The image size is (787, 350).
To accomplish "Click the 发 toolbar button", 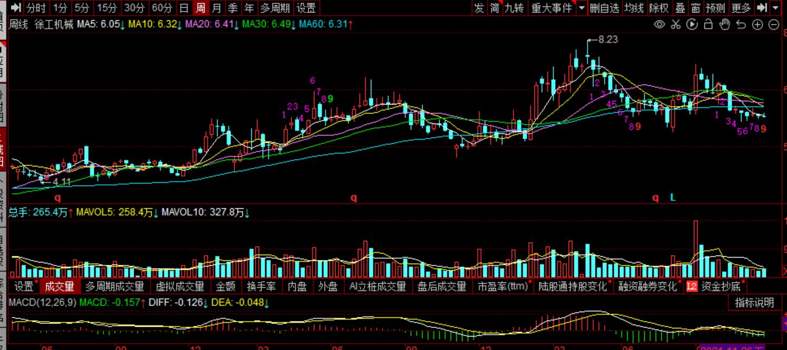I will click(x=479, y=8).
